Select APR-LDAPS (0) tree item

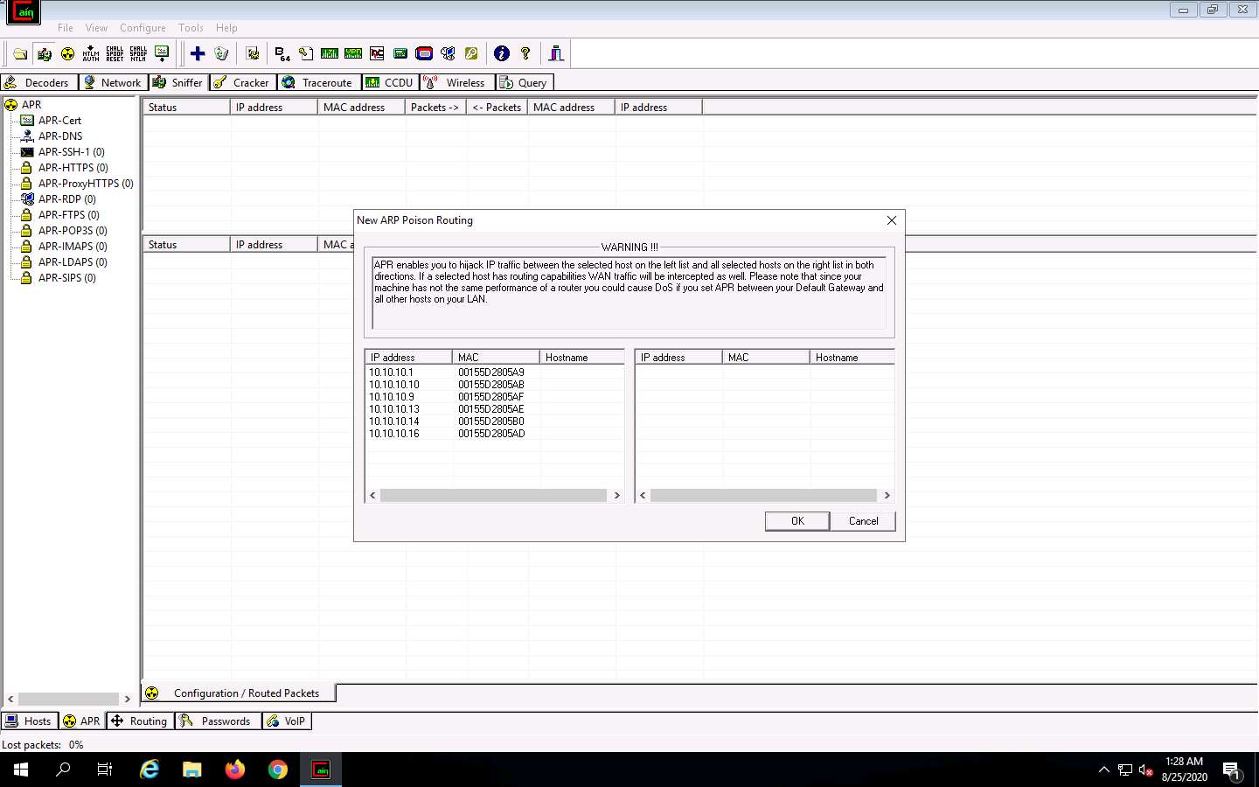click(x=73, y=262)
